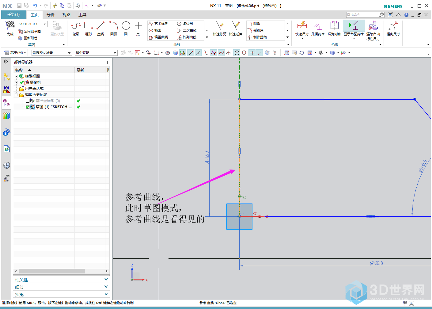
Task: Select the Profile (轮廓) tool
Action: point(76,29)
